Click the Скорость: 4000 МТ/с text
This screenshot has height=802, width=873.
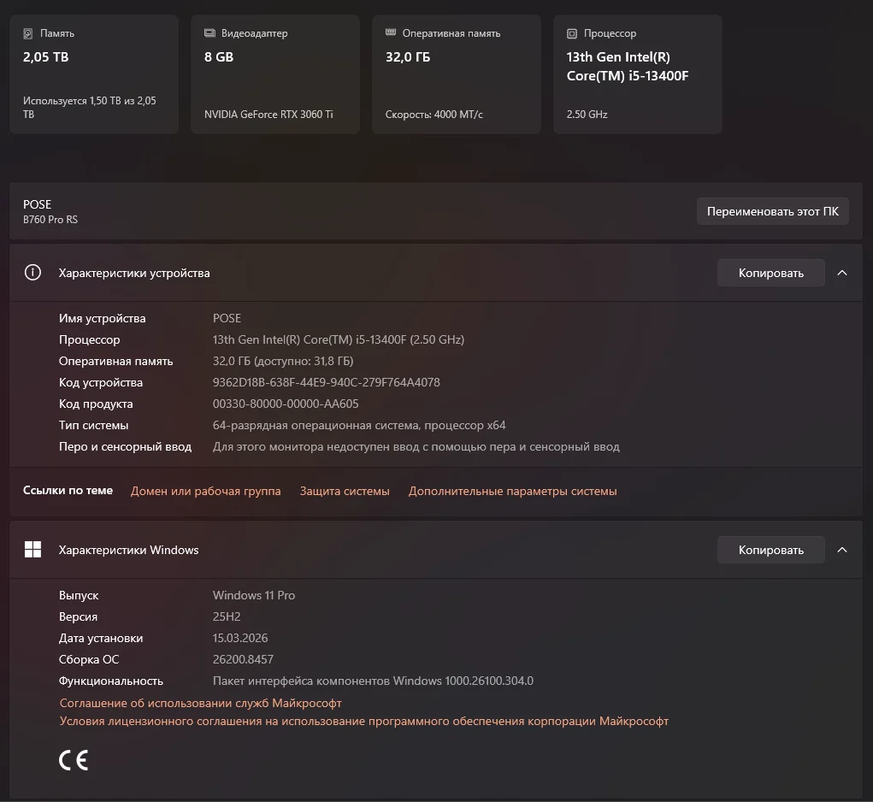[x=434, y=114]
